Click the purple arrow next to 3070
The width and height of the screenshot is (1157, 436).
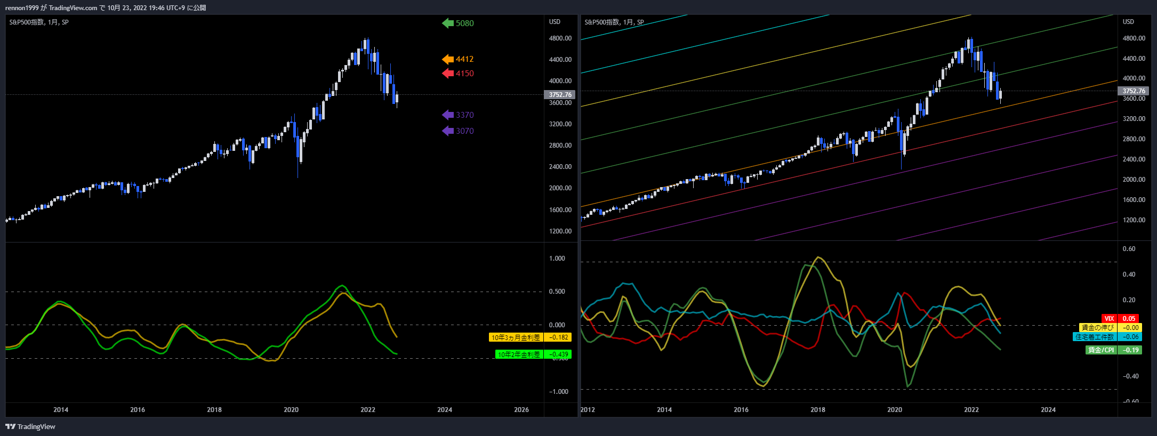click(448, 131)
